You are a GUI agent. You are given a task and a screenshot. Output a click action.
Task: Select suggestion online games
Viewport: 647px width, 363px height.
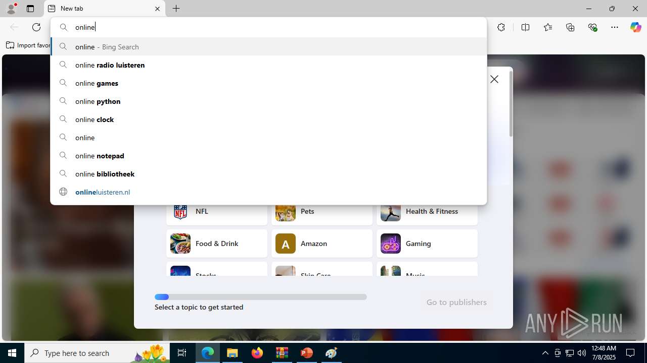coord(268,83)
